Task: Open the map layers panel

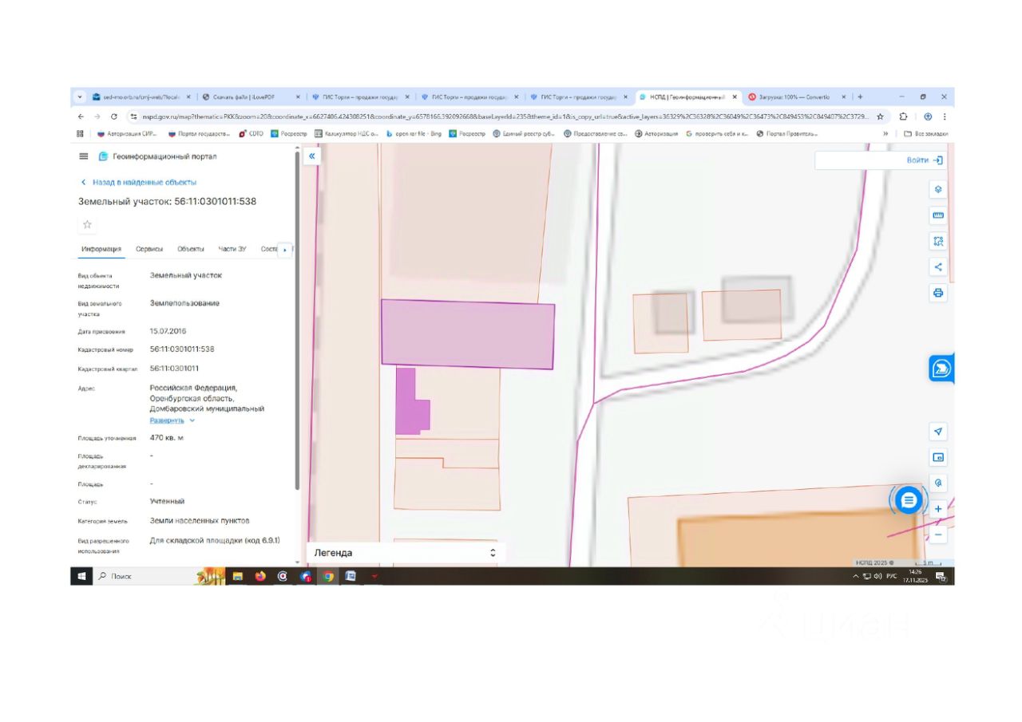Action: [x=938, y=190]
